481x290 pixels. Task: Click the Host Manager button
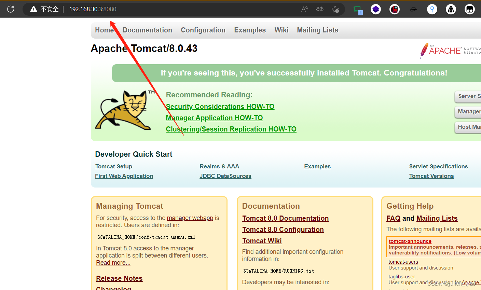click(x=468, y=127)
